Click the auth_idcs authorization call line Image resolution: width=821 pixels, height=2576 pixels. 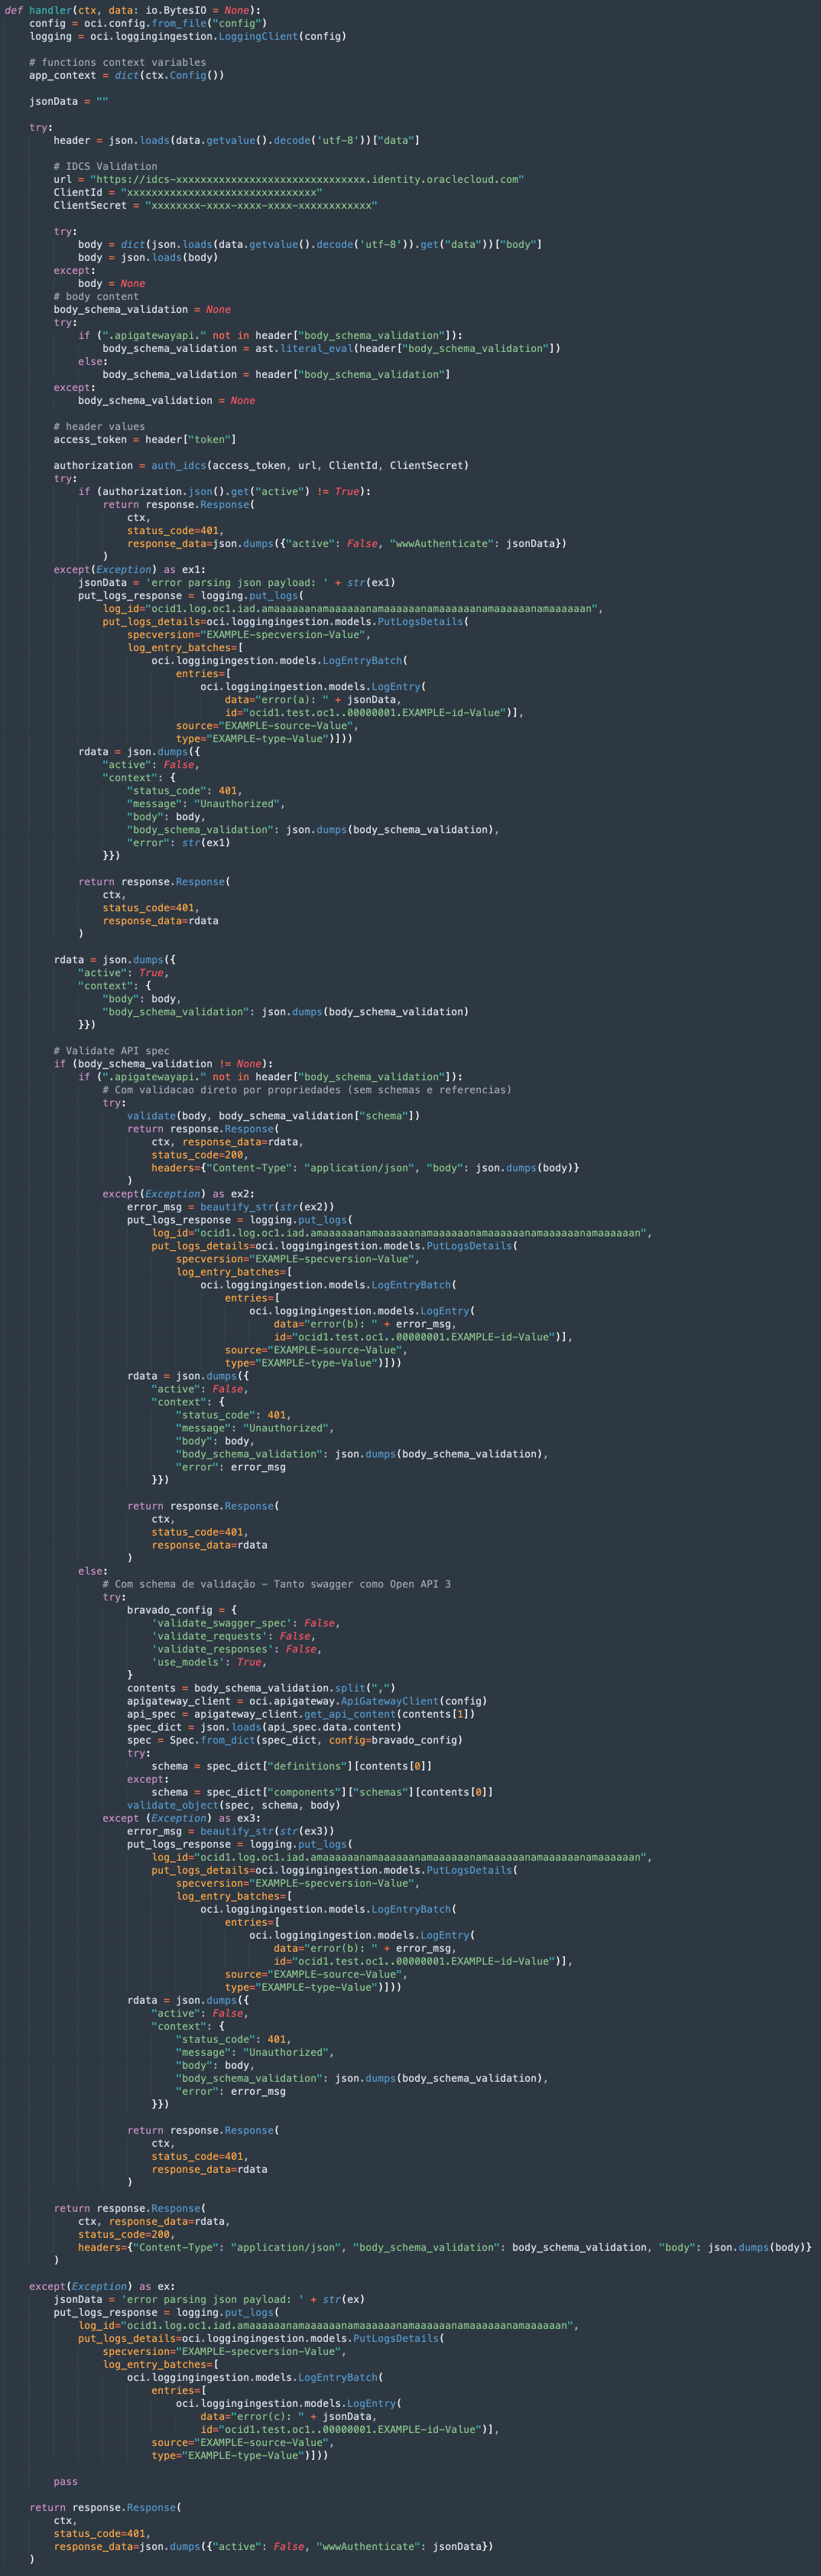coord(260,465)
